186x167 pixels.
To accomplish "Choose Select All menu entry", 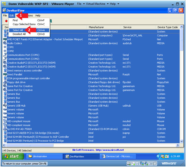I will 29,30.
